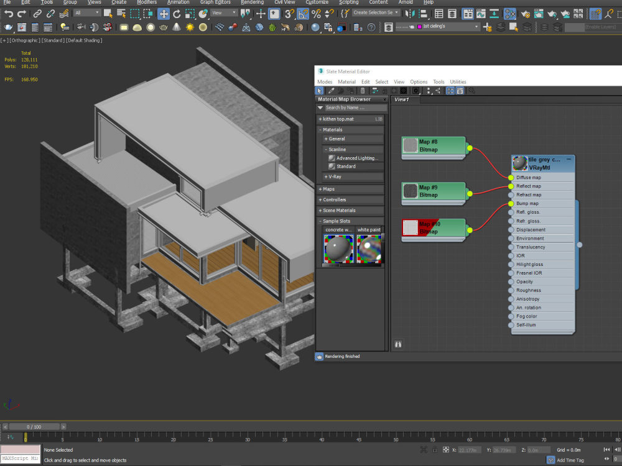Toggle the Material/Map Browser panel icon
The image size is (622, 466).
point(450,91)
